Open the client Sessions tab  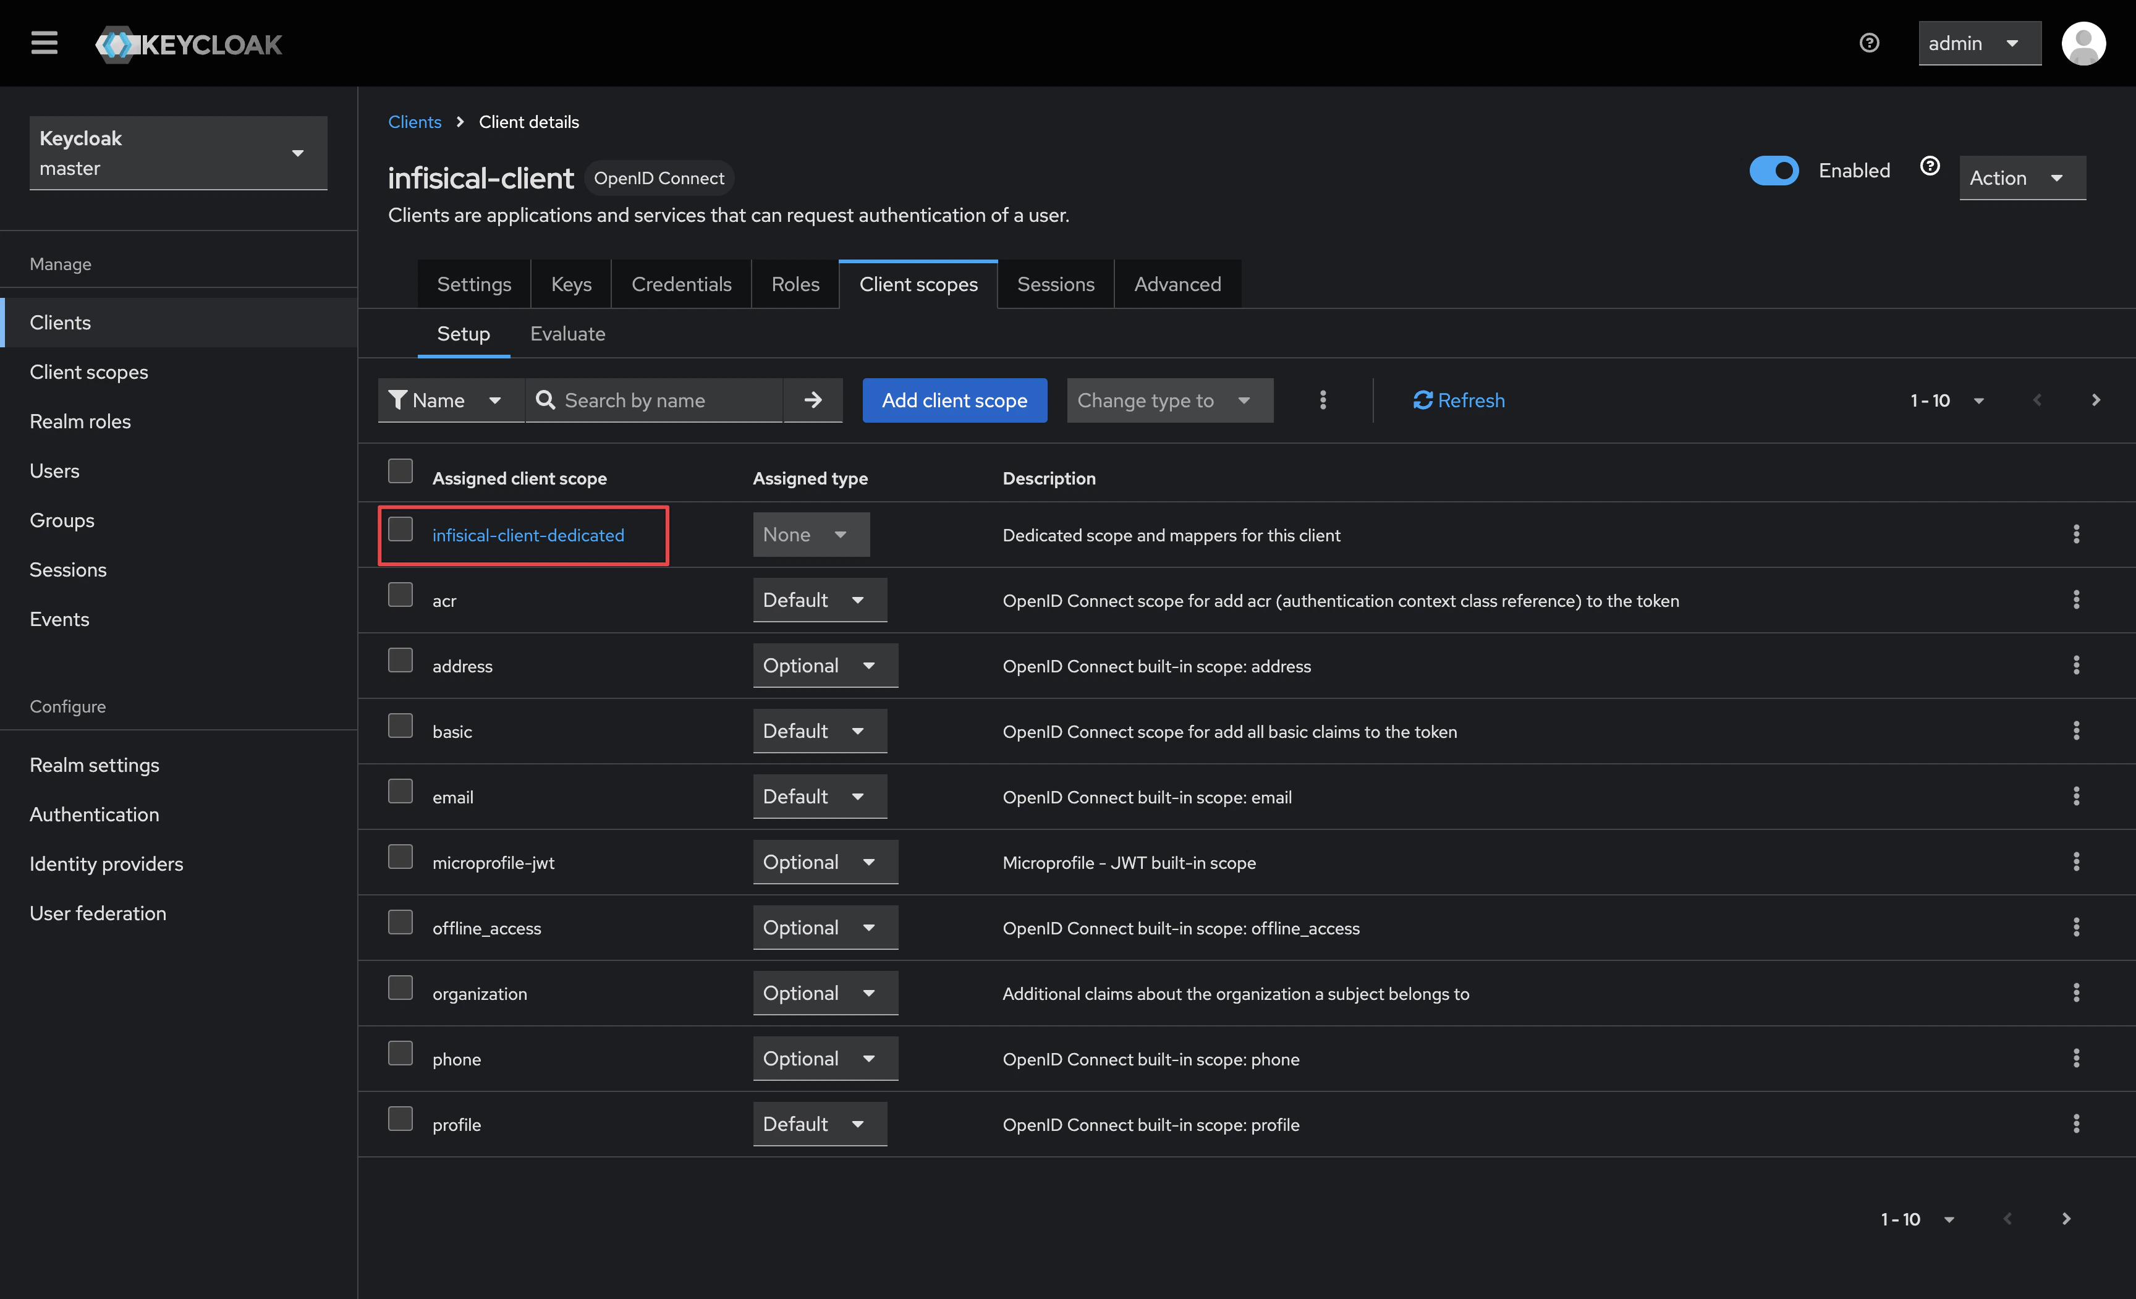click(1055, 284)
